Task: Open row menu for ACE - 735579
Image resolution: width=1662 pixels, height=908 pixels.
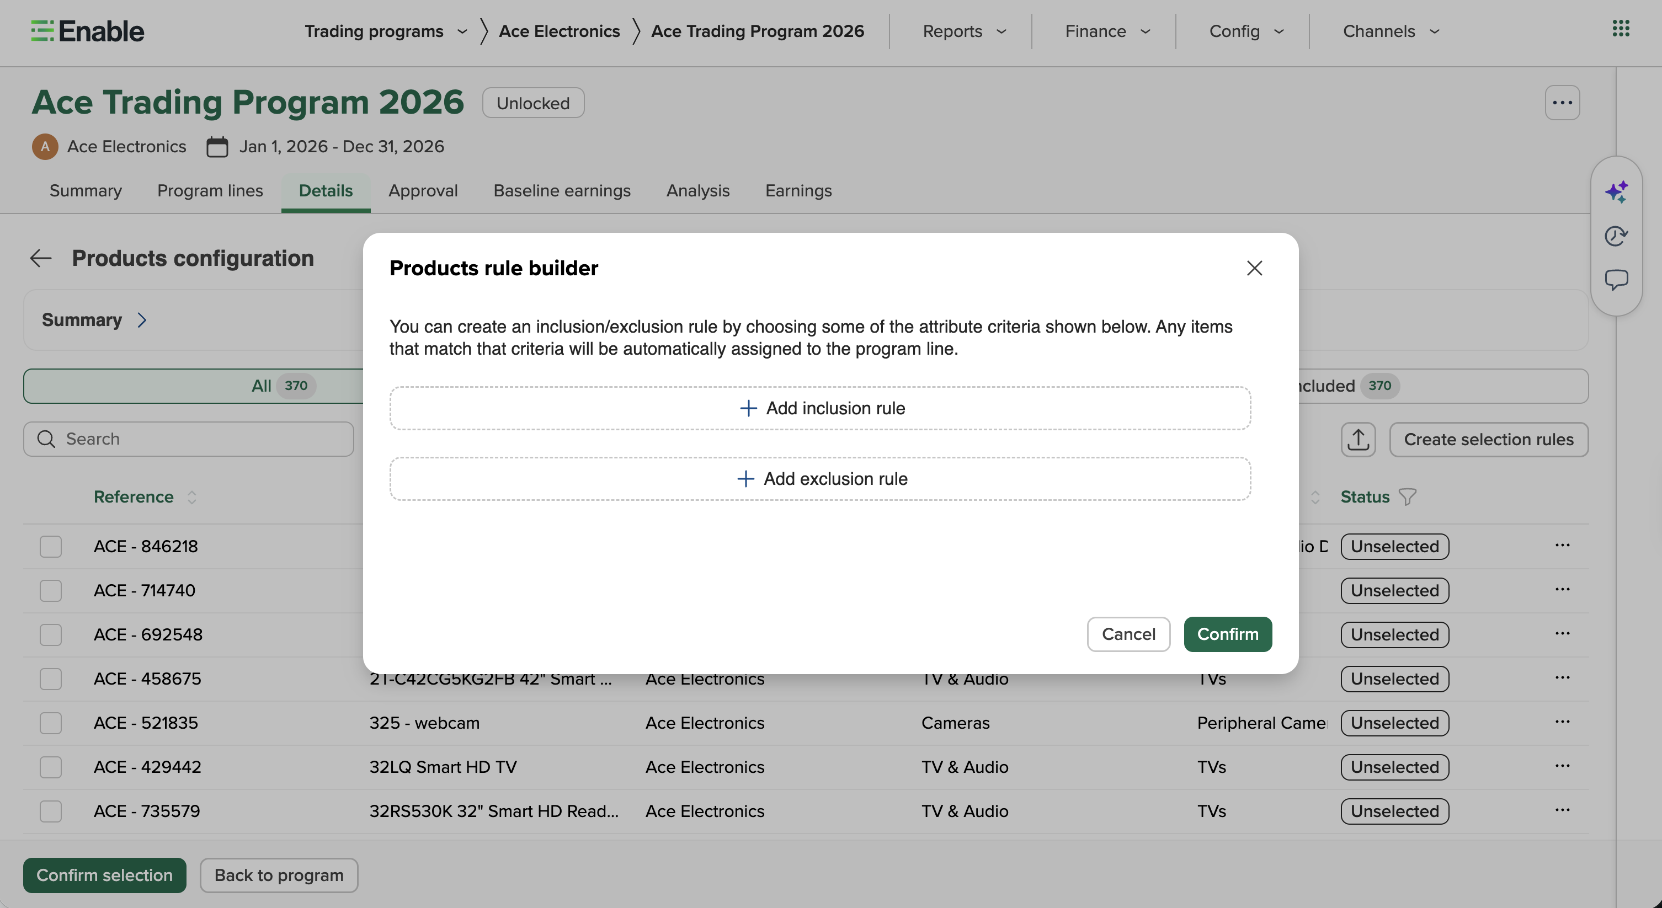Action: pyautogui.click(x=1562, y=810)
